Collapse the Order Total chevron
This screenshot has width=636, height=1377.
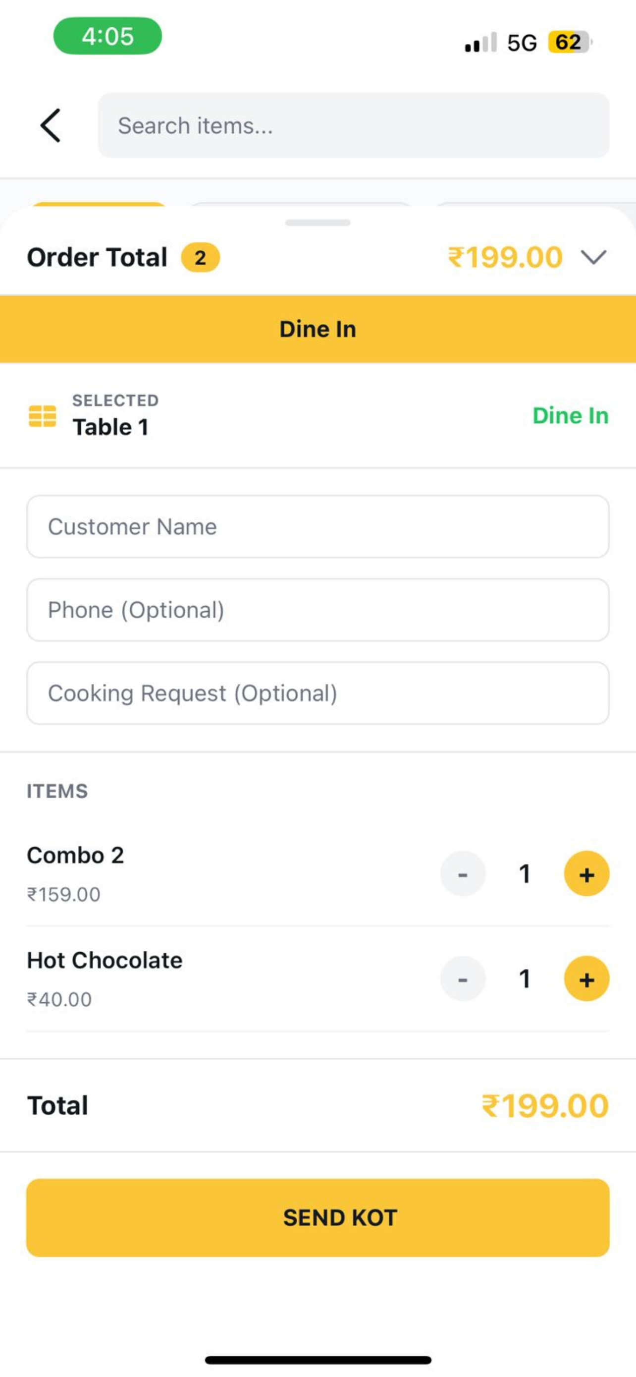[594, 258]
